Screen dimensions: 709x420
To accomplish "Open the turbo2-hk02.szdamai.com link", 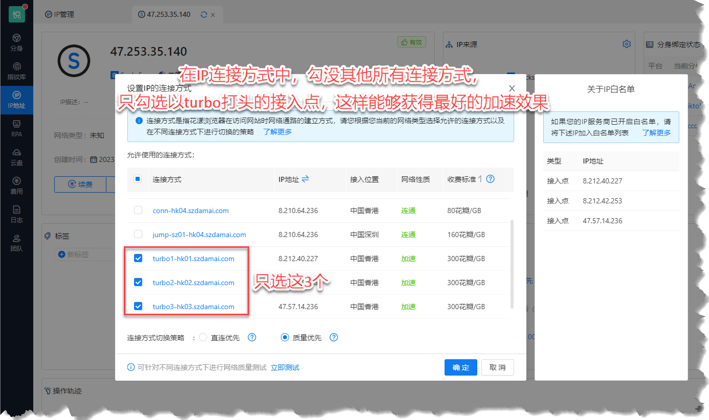I will tap(193, 283).
